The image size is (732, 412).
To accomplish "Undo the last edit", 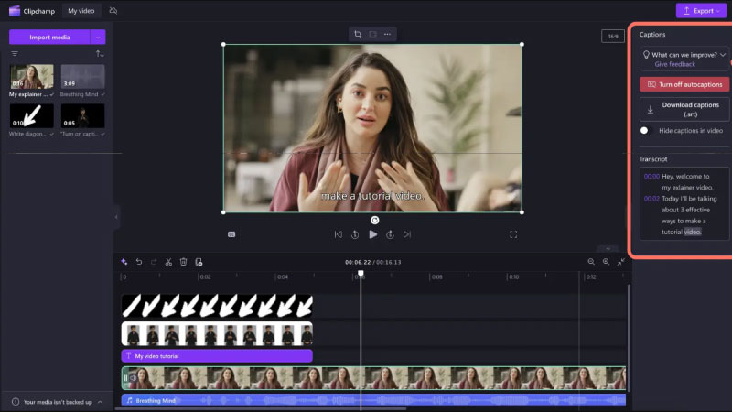I will [x=139, y=262].
